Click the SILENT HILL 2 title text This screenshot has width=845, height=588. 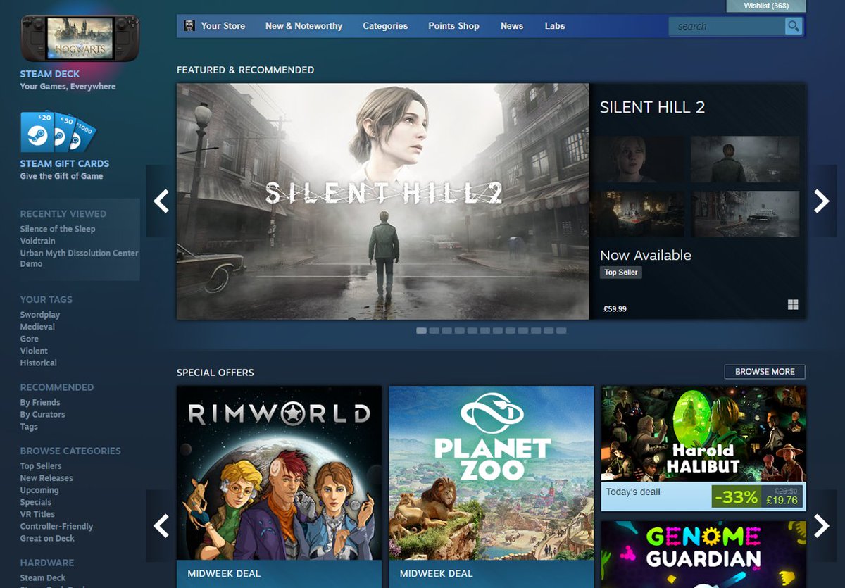[x=652, y=108]
